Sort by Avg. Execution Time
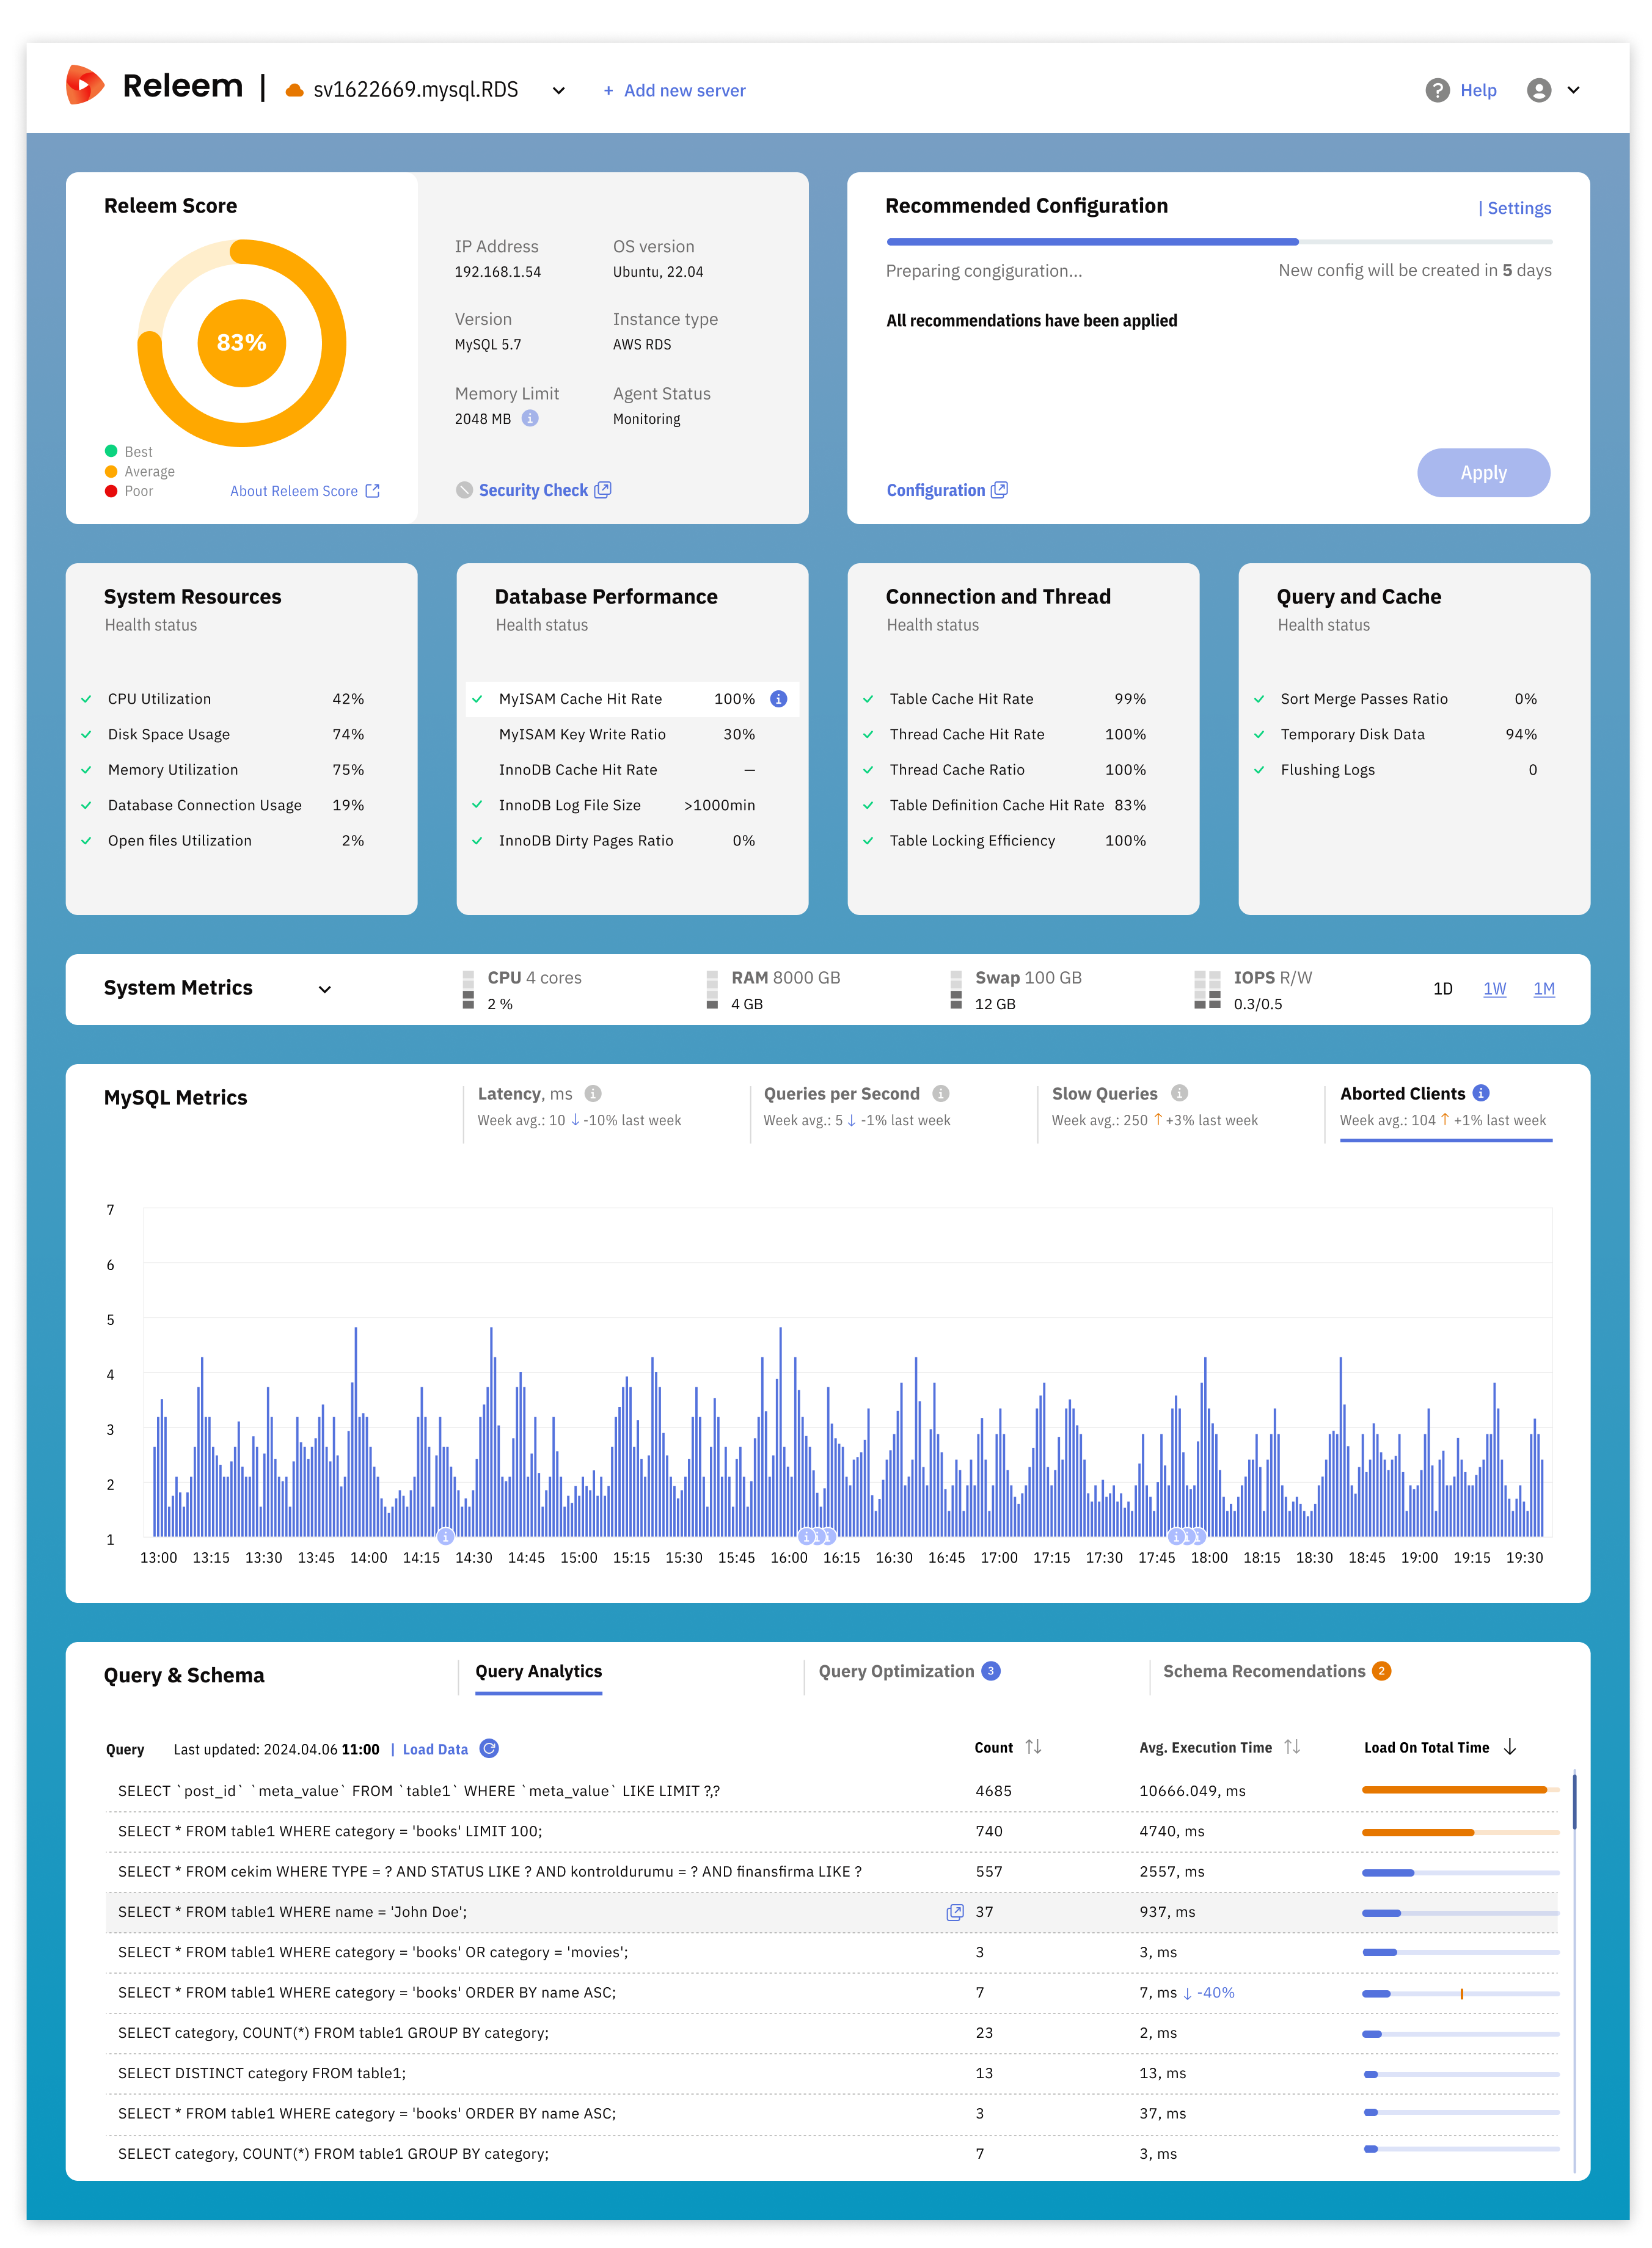The height and width of the screenshot is (2248, 1652). click(x=1292, y=1747)
